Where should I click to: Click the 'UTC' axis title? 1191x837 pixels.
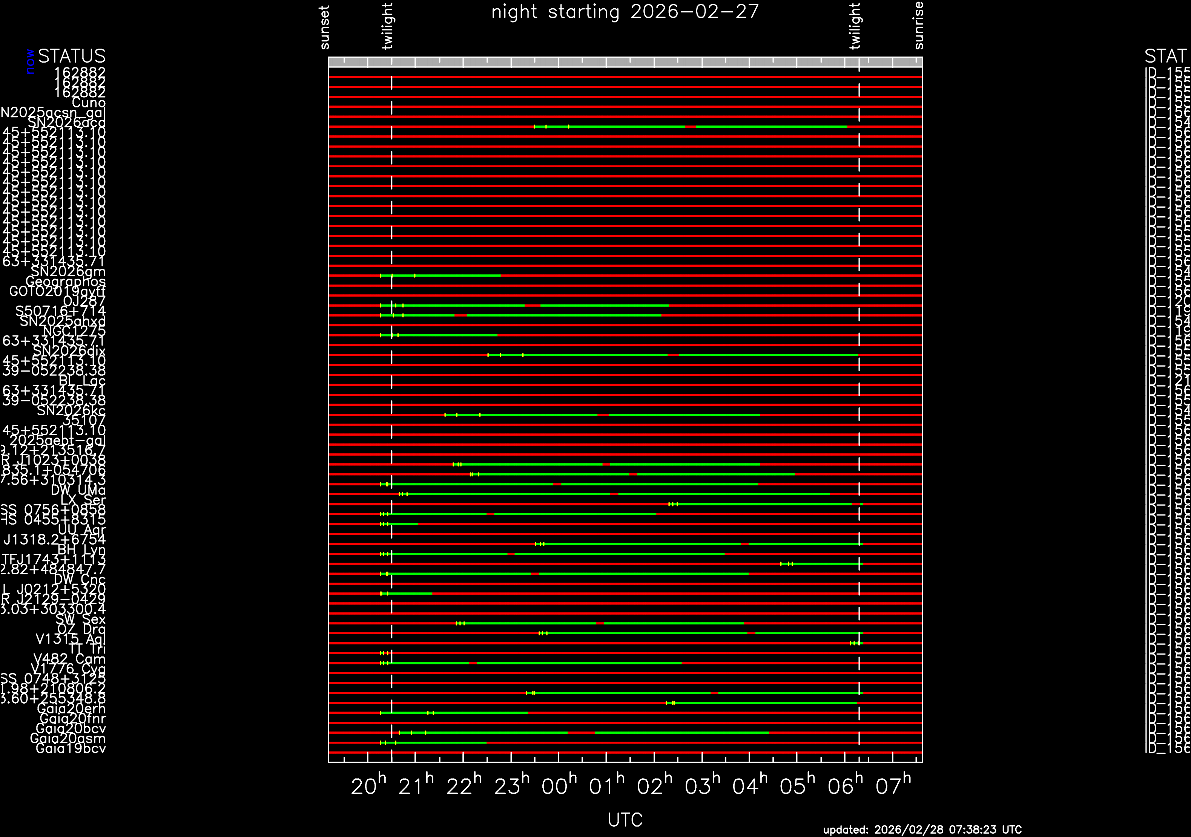tap(625, 820)
